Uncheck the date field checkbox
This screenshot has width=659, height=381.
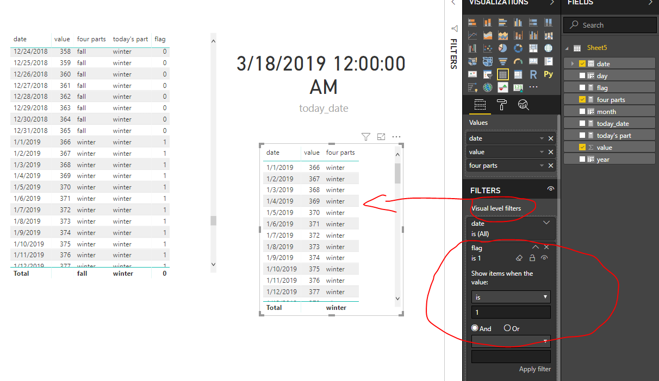(x=582, y=63)
